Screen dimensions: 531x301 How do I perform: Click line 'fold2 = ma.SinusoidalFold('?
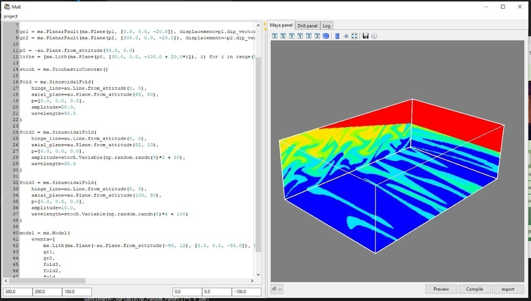[58, 132]
